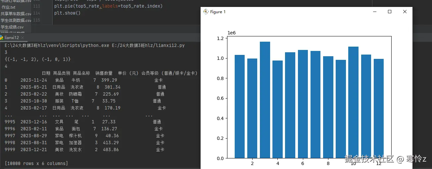Click the price 170.19 in row 4
Screen dimensions: 432x169
click(113, 108)
